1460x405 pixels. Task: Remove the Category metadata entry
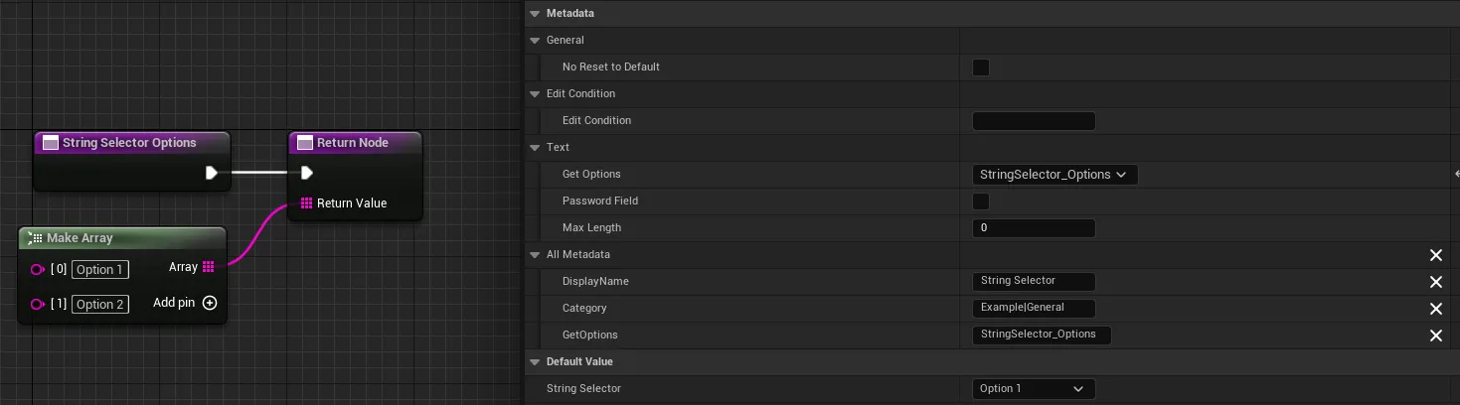click(1435, 309)
